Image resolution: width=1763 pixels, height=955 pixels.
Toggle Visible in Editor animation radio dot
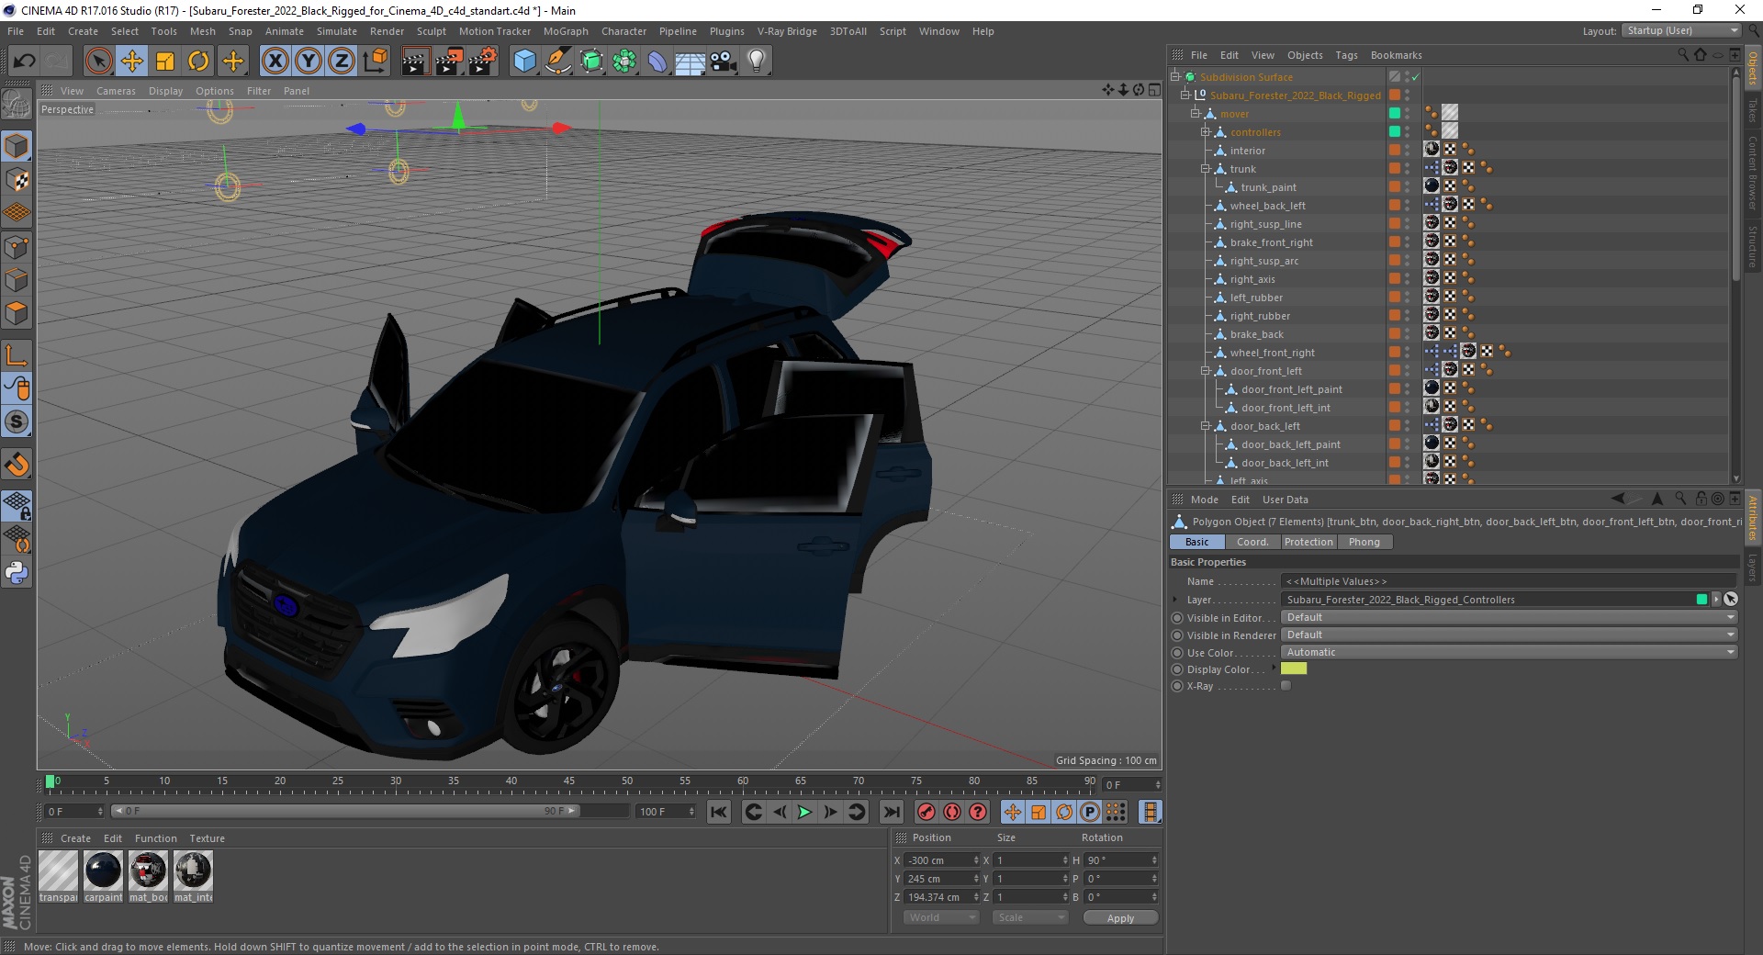[1177, 618]
